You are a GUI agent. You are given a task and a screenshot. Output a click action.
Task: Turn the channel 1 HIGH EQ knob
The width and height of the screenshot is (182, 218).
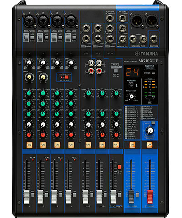pos(29,93)
